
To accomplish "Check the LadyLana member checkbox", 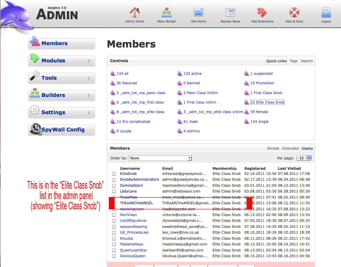I will tap(114, 191).
